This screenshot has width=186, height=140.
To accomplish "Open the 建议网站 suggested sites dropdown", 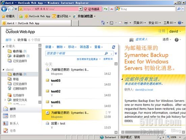I will (x=61, y=16).
